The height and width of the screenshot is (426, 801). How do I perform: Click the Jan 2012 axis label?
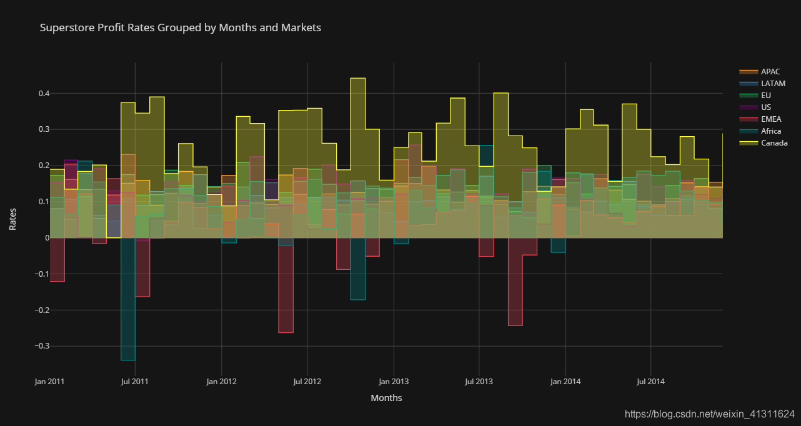(221, 380)
